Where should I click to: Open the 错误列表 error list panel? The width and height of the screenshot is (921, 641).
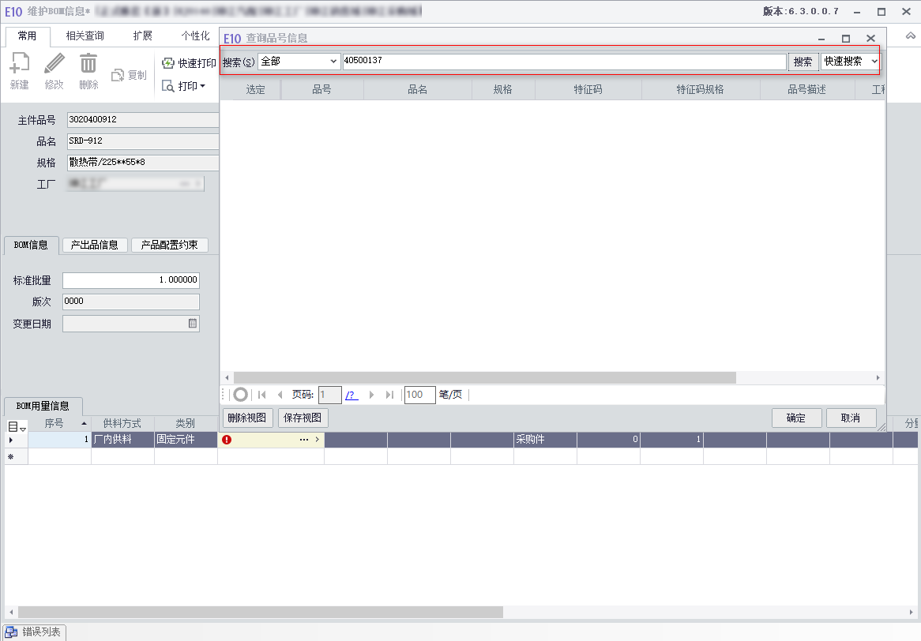point(34,632)
